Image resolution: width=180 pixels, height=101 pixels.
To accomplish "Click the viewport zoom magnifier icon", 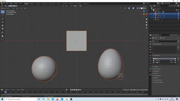I will 146,19.
